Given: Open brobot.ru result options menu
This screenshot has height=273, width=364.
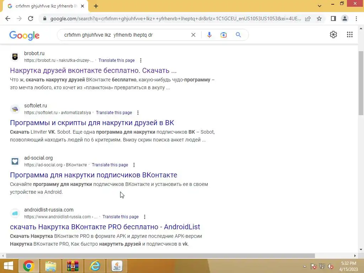Looking at the screenshot, I should 141,60.
